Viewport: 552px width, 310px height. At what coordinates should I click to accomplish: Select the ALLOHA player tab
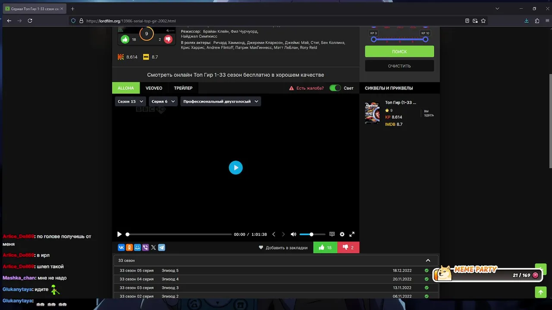[x=126, y=88]
